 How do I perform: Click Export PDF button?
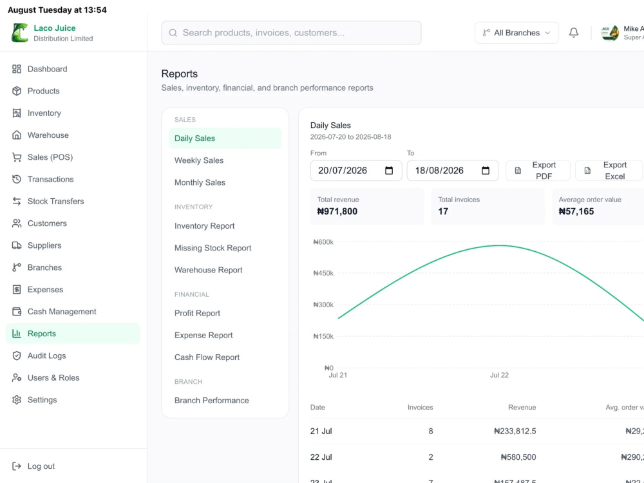point(538,171)
